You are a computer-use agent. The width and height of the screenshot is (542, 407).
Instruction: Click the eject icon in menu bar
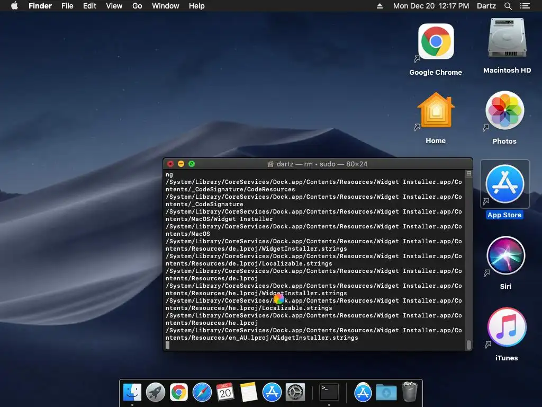pyautogui.click(x=380, y=6)
